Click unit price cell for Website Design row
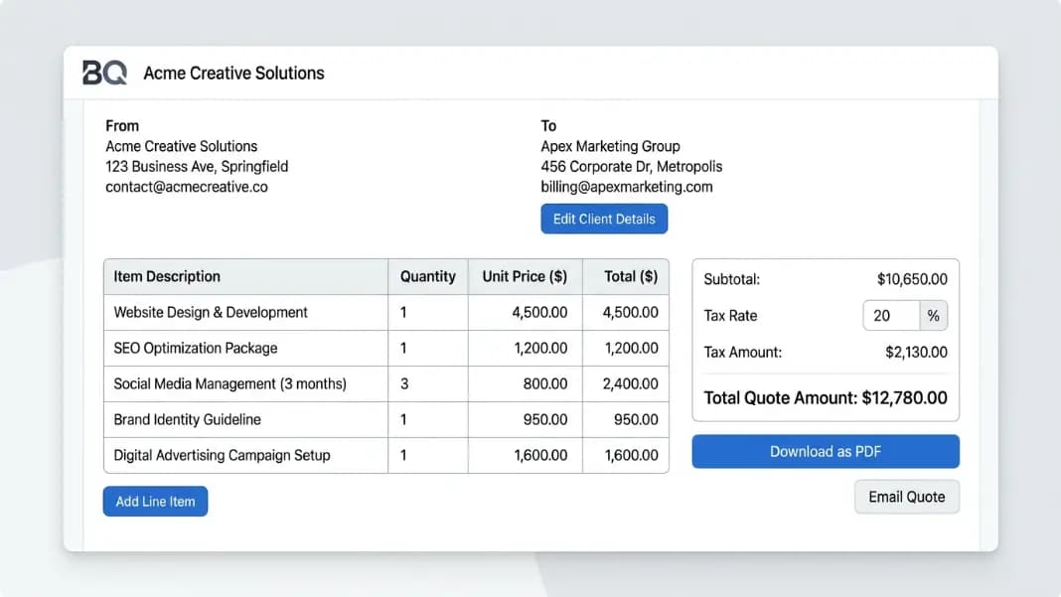Screen dimensions: 1061x597 526,312
